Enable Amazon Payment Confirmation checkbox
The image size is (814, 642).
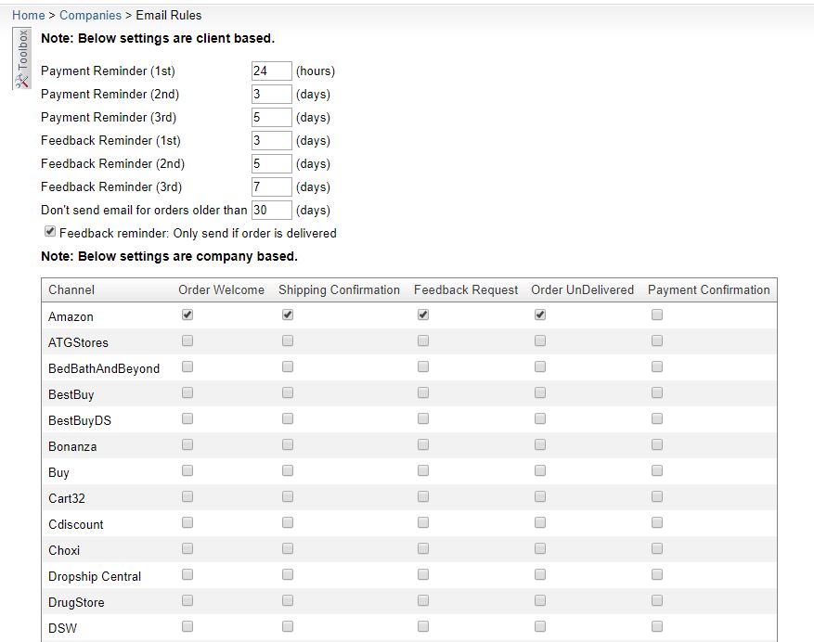(657, 315)
